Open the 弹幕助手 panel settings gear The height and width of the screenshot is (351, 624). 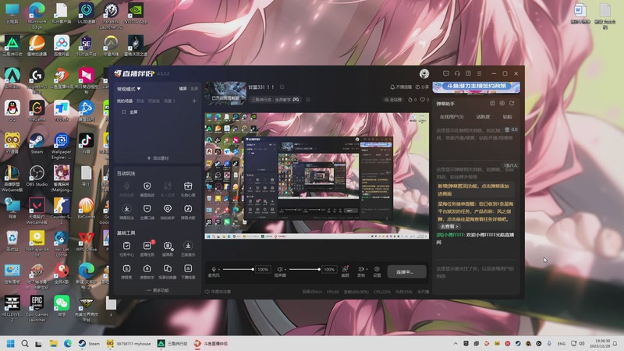pos(502,104)
